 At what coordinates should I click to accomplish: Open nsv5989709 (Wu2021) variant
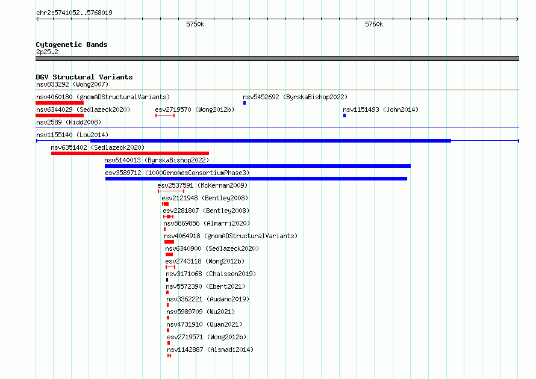[x=201, y=312]
